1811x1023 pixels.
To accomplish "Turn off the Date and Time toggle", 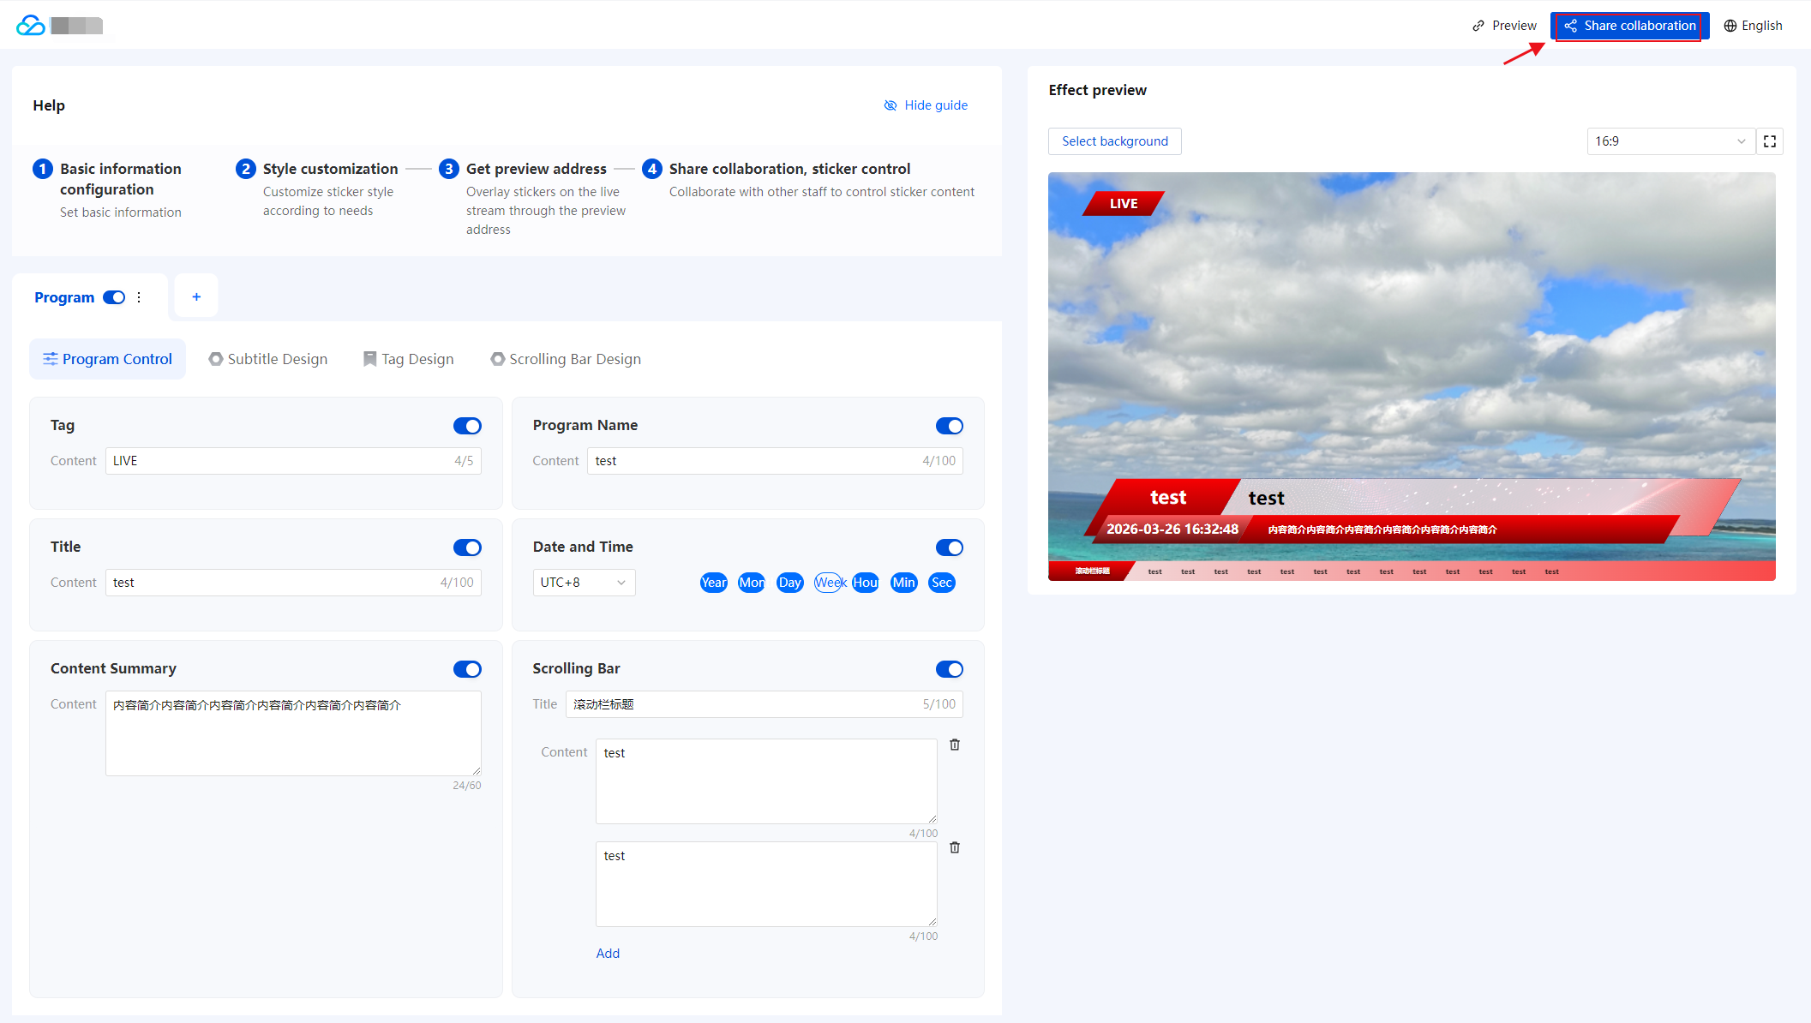I will (x=949, y=547).
